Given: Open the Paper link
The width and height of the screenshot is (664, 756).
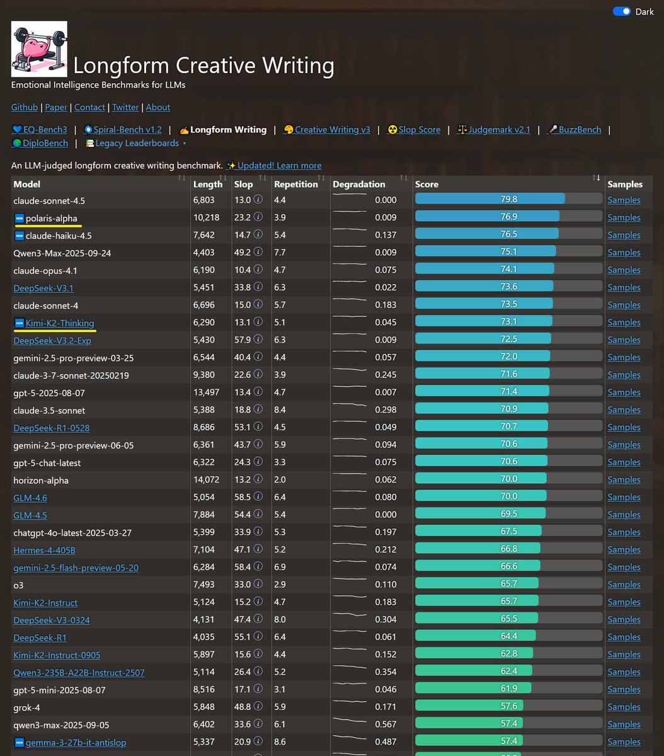Looking at the screenshot, I should tap(56, 107).
